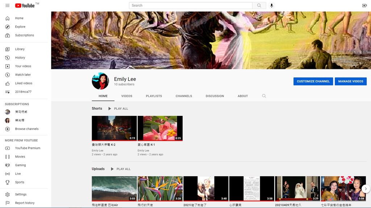This screenshot has width=371, height=208.
Task: Click the Subscriptions sidebar icon
Action: 8,35
